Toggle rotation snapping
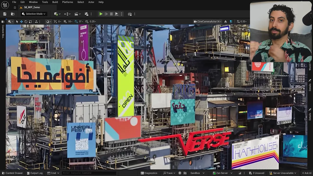 (76, 21)
